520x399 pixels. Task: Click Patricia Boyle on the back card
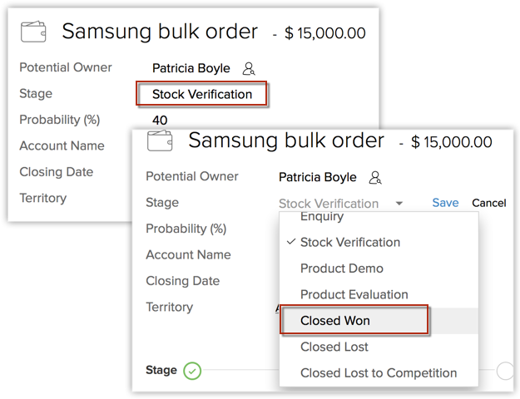(x=191, y=68)
